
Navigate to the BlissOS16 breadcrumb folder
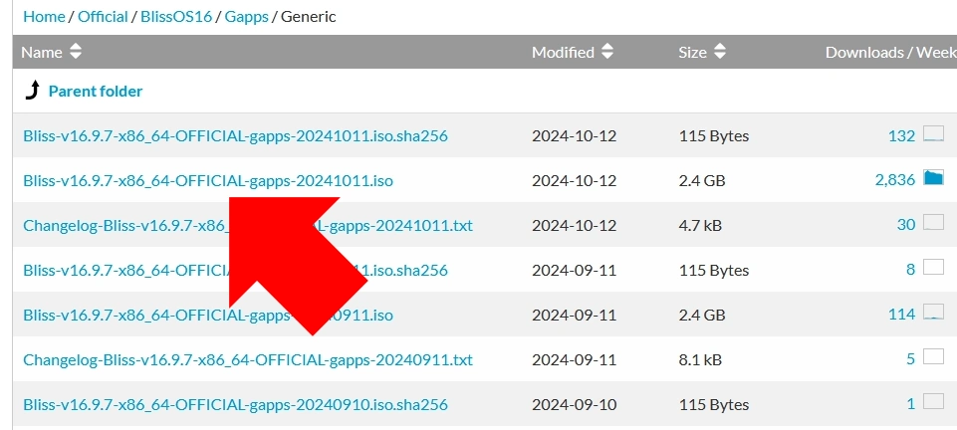[x=176, y=16]
